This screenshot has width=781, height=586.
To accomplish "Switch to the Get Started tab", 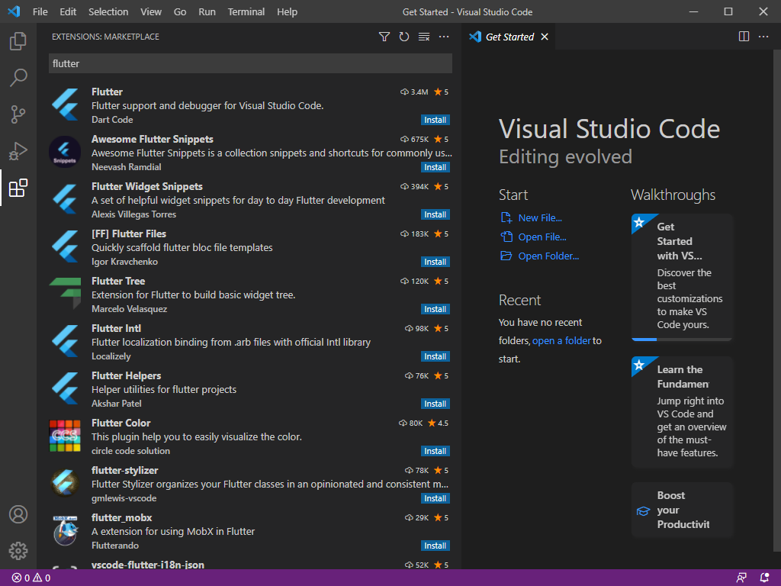I will [x=509, y=37].
